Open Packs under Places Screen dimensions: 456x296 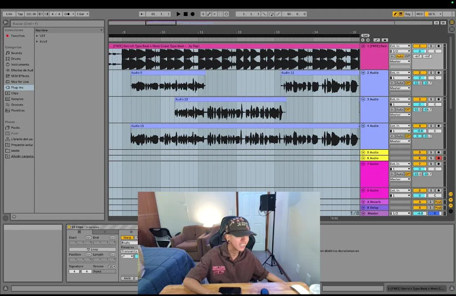(15, 127)
